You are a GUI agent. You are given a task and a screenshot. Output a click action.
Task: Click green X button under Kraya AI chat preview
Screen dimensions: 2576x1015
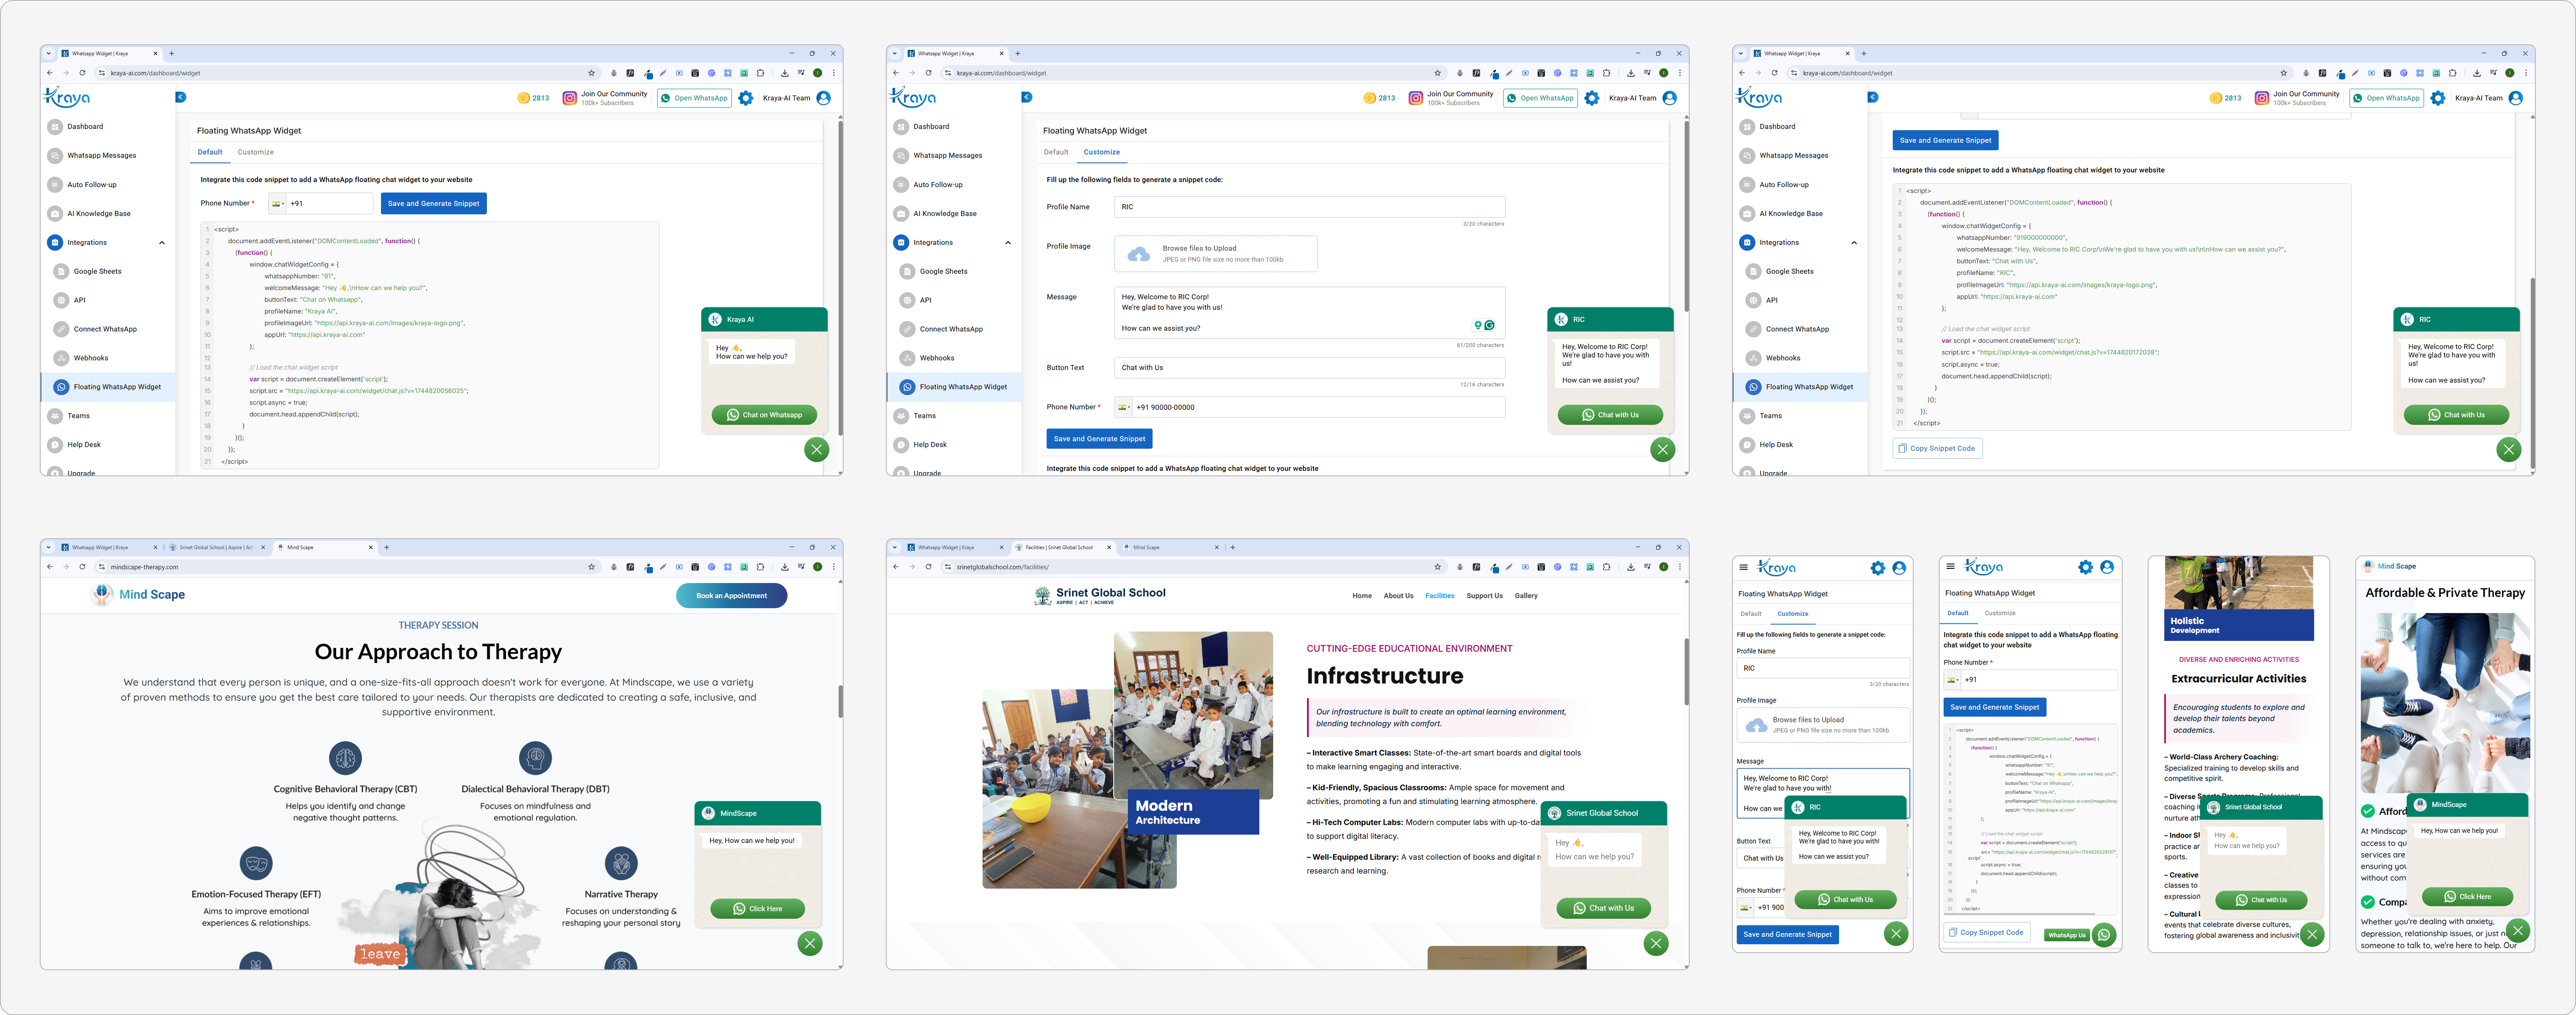click(817, 449)
